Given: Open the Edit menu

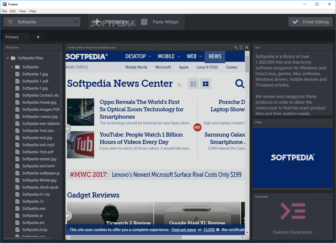Looking at the screenshot, I should [13, 11].
